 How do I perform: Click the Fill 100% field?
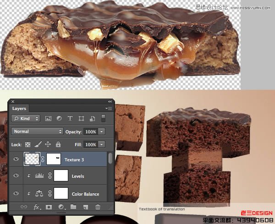click(x=91, y=145)
